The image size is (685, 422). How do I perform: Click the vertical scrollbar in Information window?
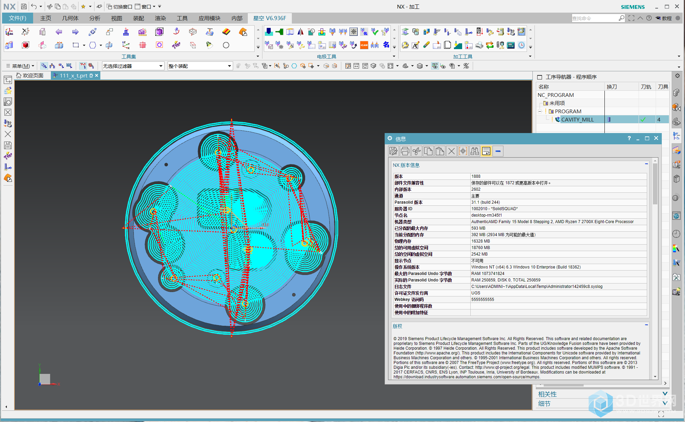tap(655, 184)
